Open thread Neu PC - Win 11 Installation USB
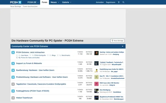The width and height of the screenshot is (166, 103). pos(112,76)
